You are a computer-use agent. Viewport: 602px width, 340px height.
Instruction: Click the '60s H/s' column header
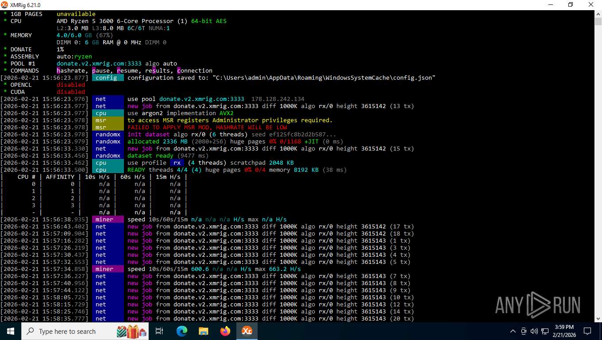133,177
